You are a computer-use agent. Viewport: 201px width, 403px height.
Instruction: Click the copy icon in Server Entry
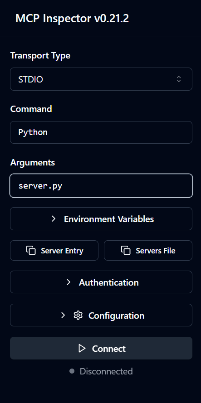31,251
